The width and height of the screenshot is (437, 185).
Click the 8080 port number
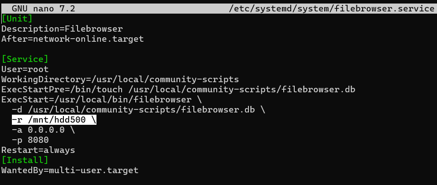click(38, 140)
